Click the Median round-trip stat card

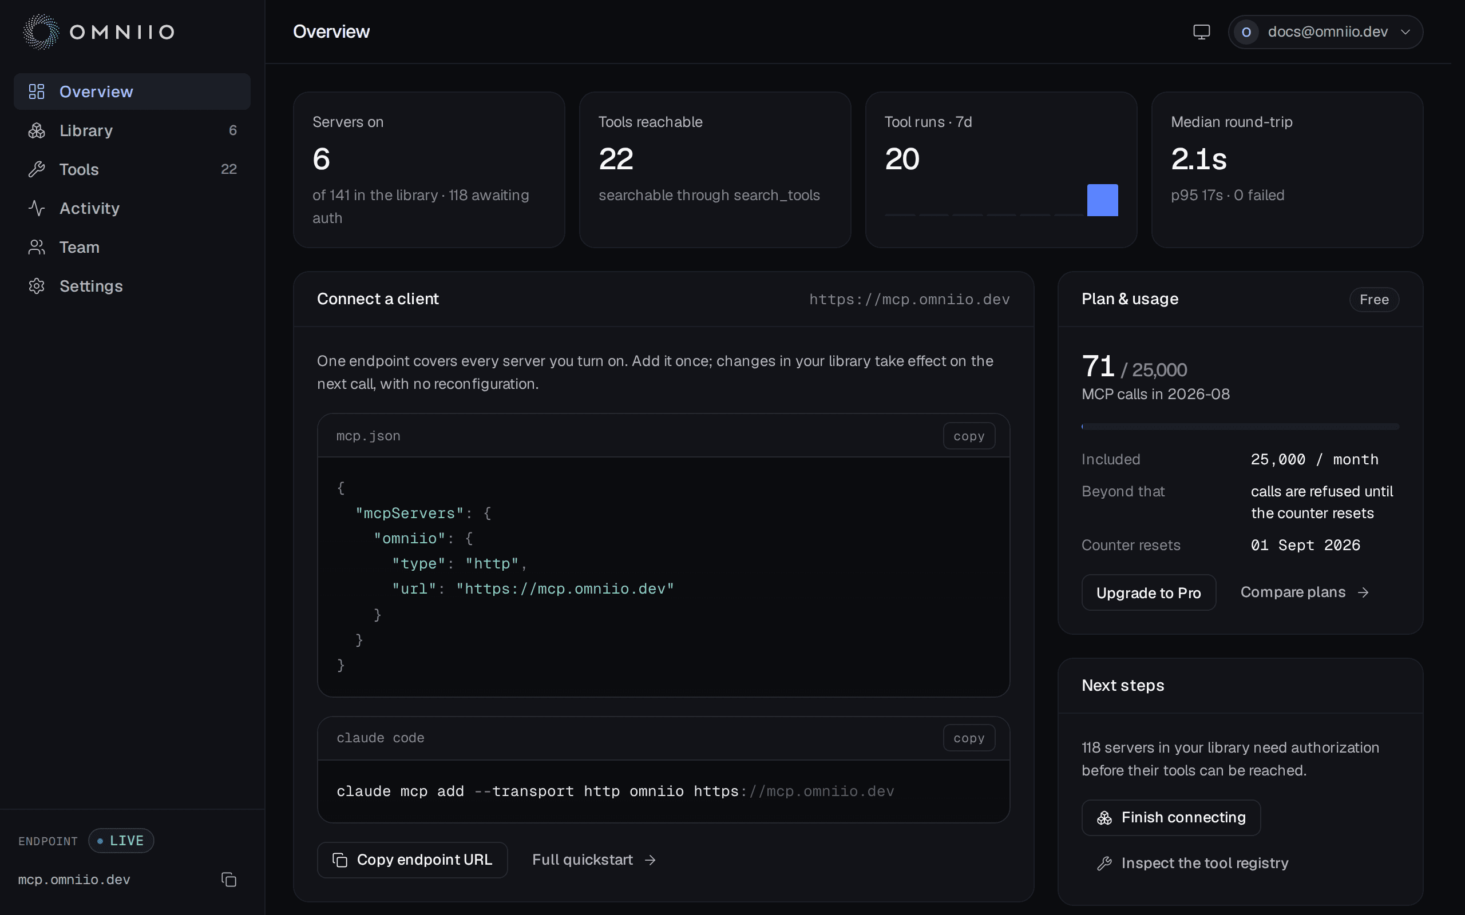tap(1287, 169)
